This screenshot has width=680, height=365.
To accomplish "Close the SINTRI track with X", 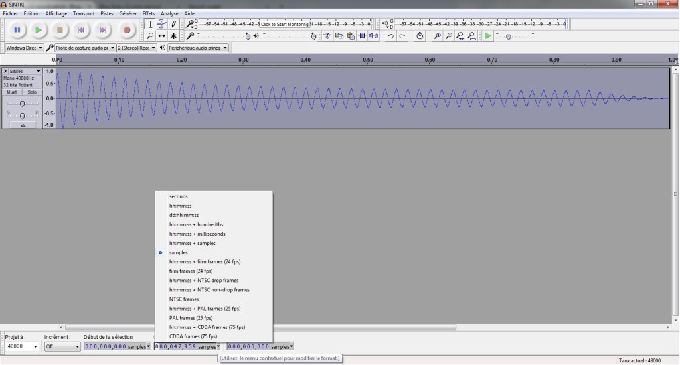I will coord(5,71).
